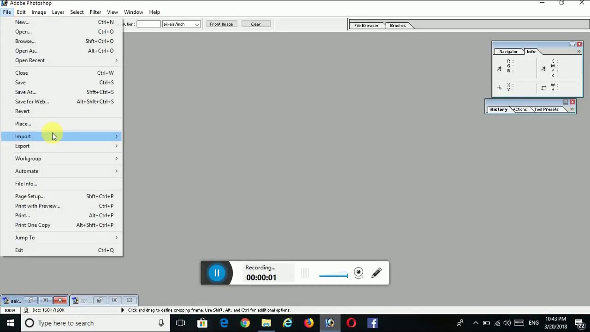Open the pixels/inch units dropdown

point(197,24)
